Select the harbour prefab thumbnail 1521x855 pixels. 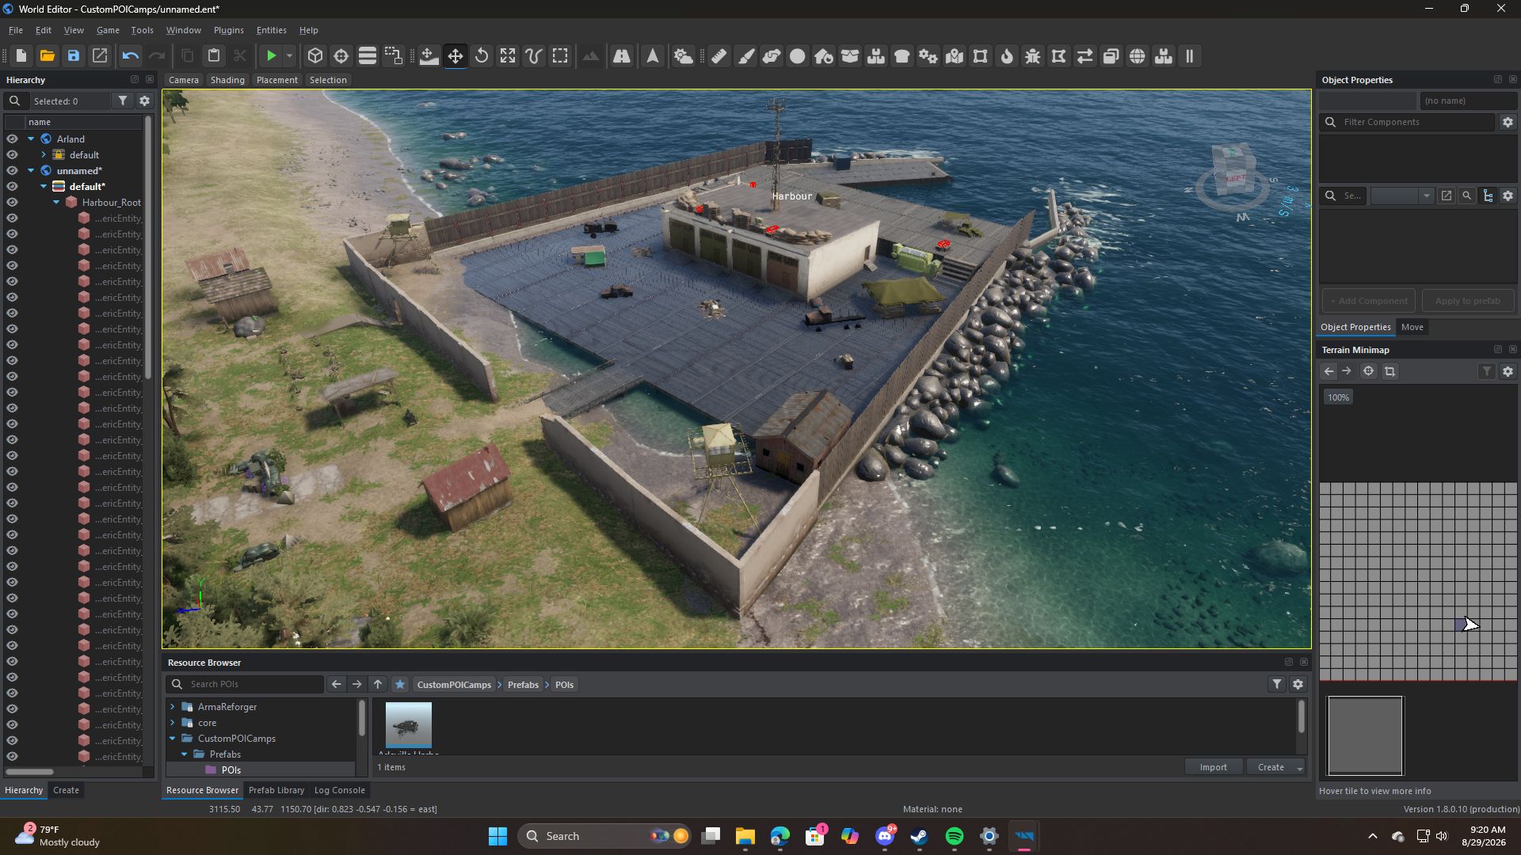(x=409, y=725)
